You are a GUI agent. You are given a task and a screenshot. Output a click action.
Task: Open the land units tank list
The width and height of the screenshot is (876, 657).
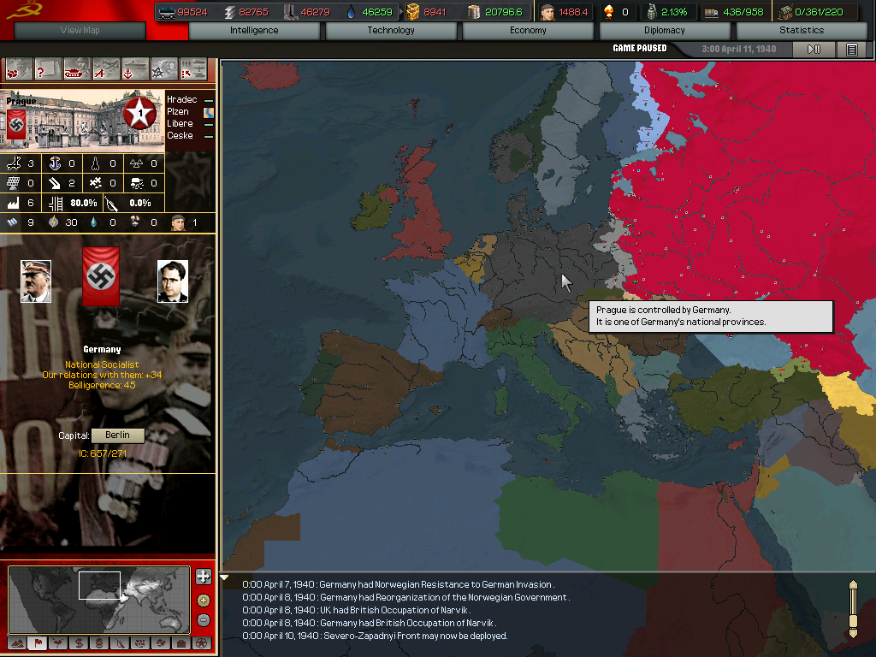76,70
